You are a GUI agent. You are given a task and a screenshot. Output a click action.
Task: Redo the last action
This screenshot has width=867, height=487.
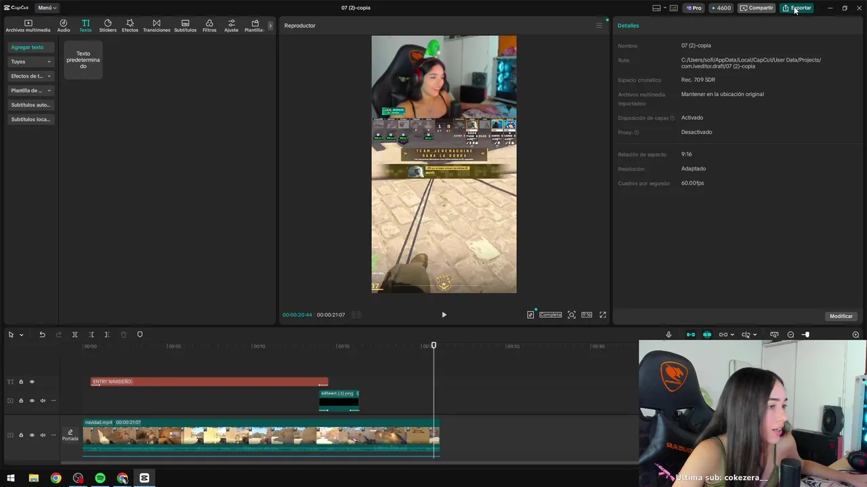[x=58, y=335]
